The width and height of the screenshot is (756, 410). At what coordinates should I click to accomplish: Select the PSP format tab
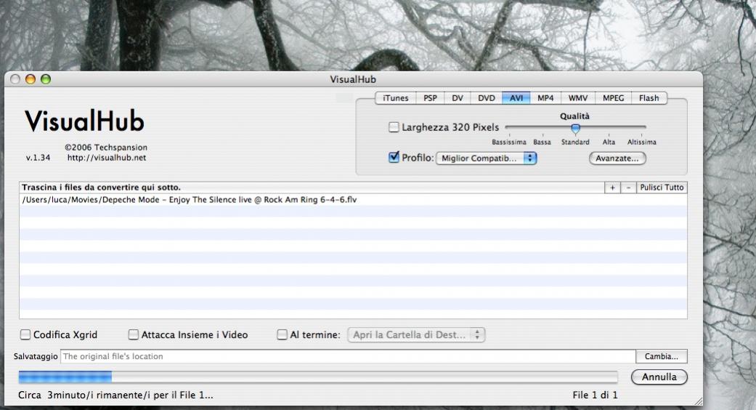pos(430,98)
